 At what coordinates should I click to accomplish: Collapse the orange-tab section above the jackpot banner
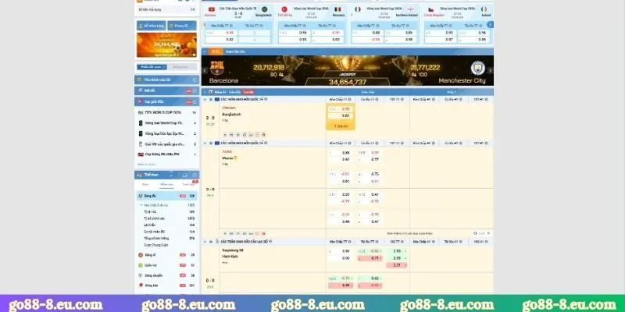[205, 51]
